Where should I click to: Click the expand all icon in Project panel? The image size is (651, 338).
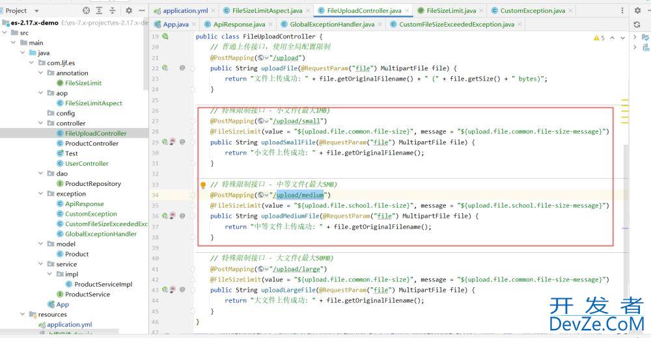point(99,10)
